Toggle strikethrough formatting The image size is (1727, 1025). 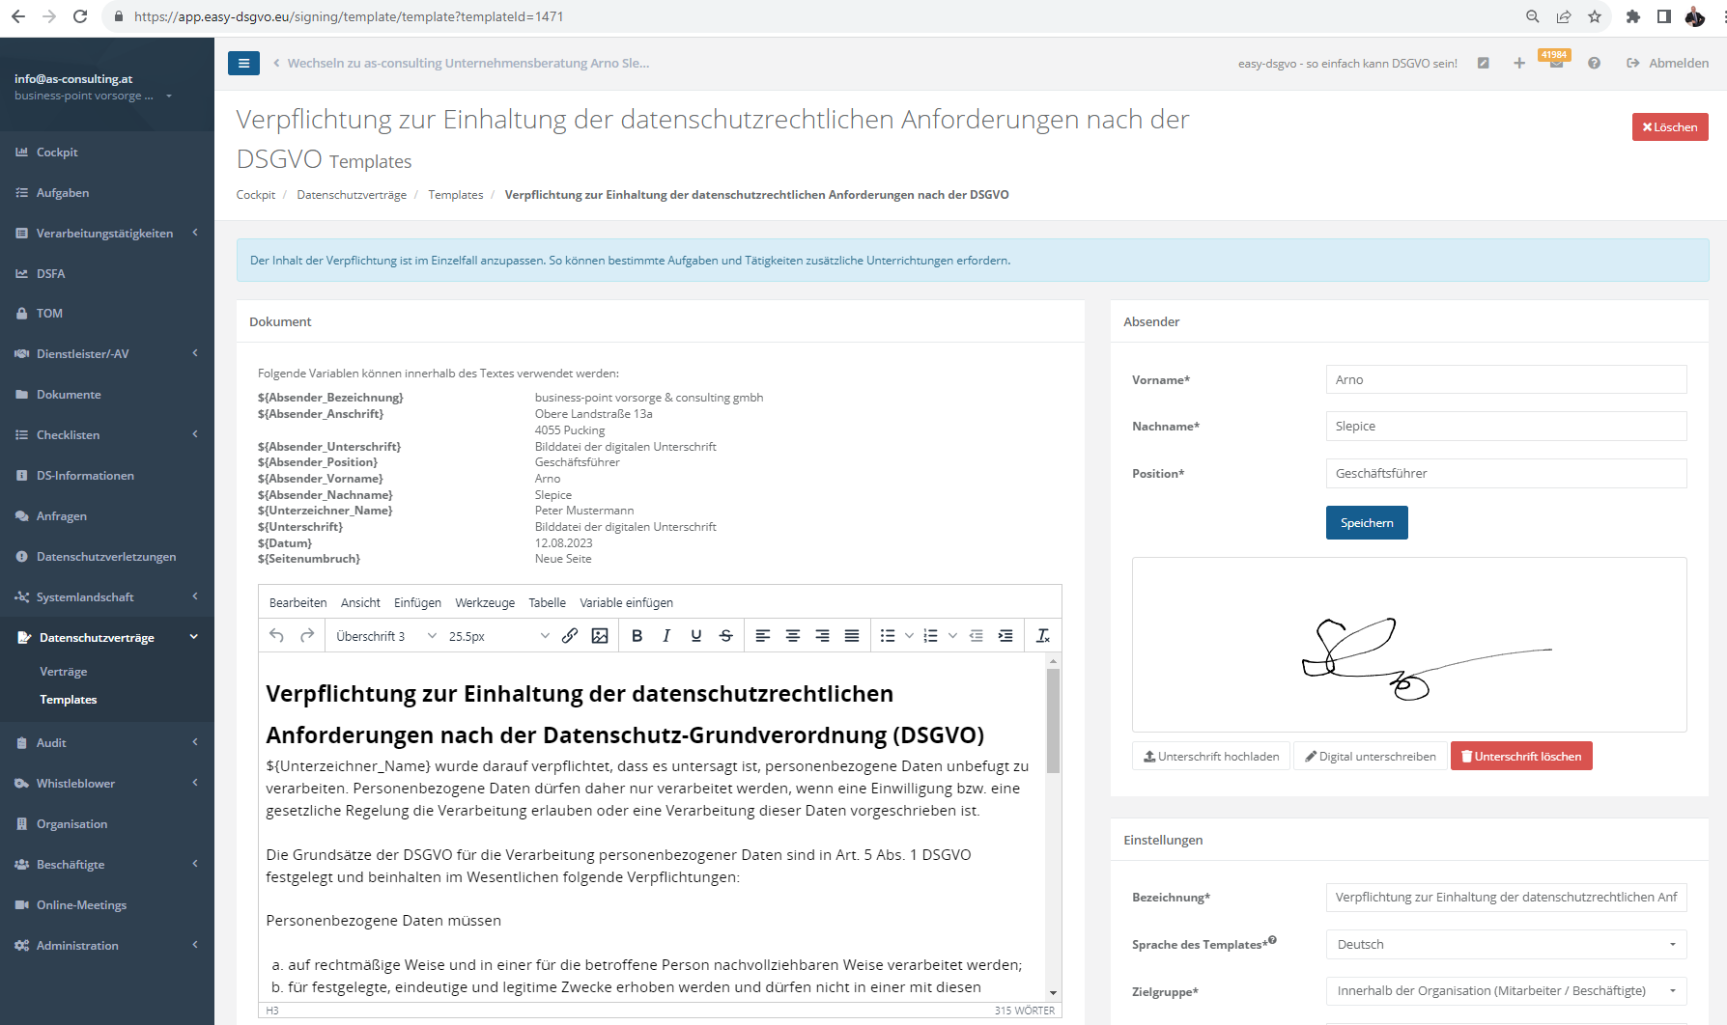726,635
